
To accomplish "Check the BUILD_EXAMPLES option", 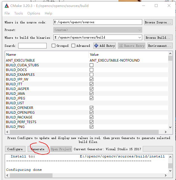I will 92,74.
